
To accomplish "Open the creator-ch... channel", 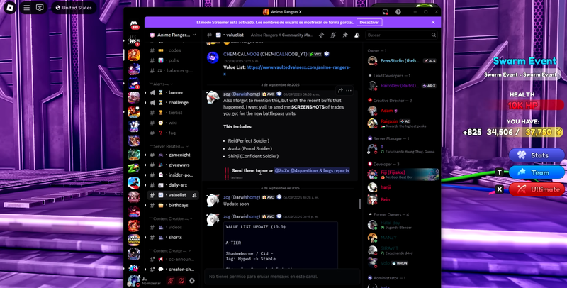I will 173,269.
